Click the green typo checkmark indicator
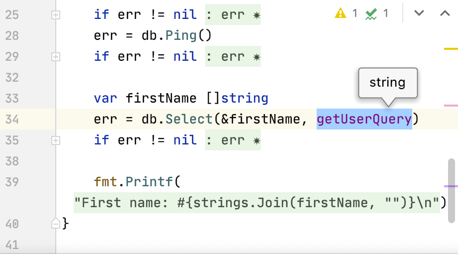The height and width of the screenshot is (254, 458). (371, 14)
